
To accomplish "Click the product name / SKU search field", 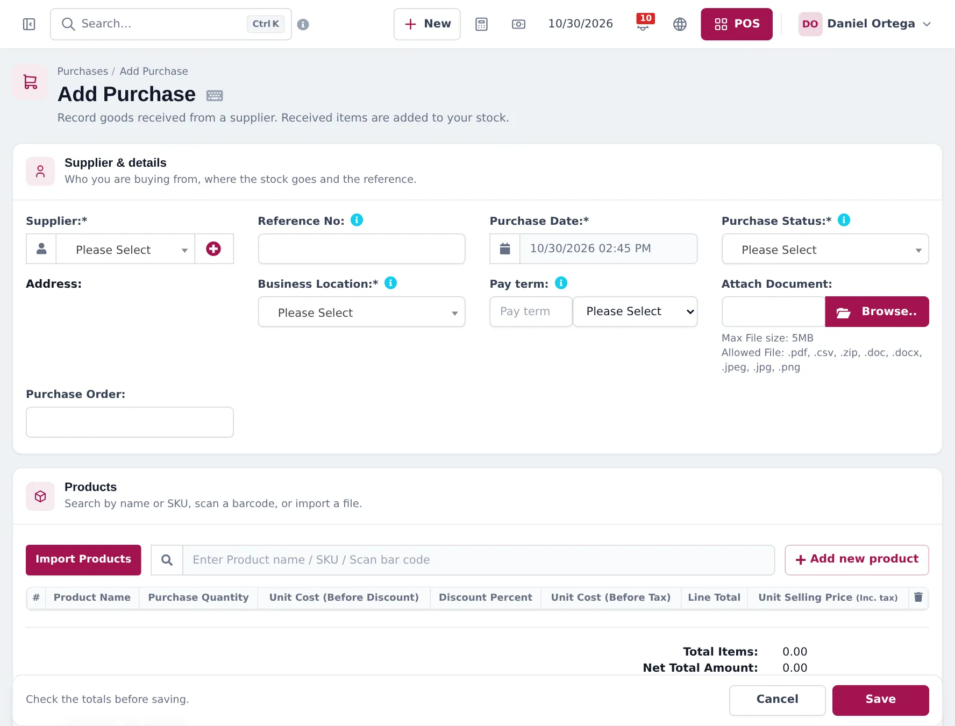I will (479, 560).
